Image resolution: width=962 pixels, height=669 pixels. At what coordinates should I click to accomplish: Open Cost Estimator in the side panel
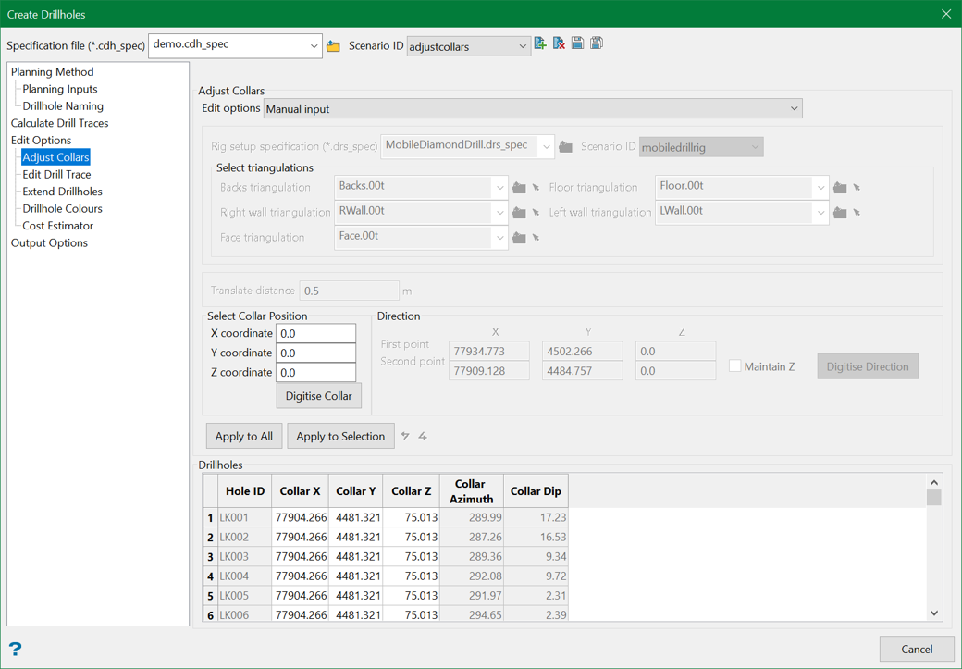[x=57, y=226]
